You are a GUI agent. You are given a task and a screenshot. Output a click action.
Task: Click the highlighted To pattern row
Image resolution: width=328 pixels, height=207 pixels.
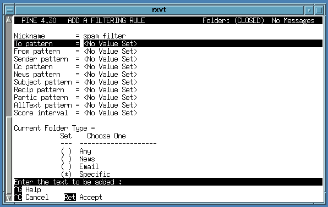pos(168,43)
